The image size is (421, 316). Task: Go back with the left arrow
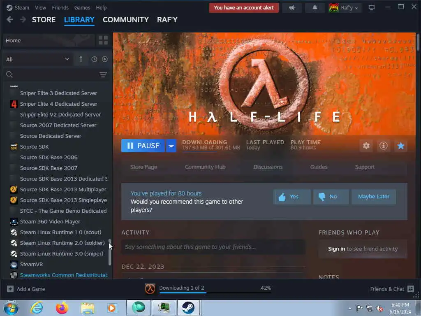pos(10,19)
